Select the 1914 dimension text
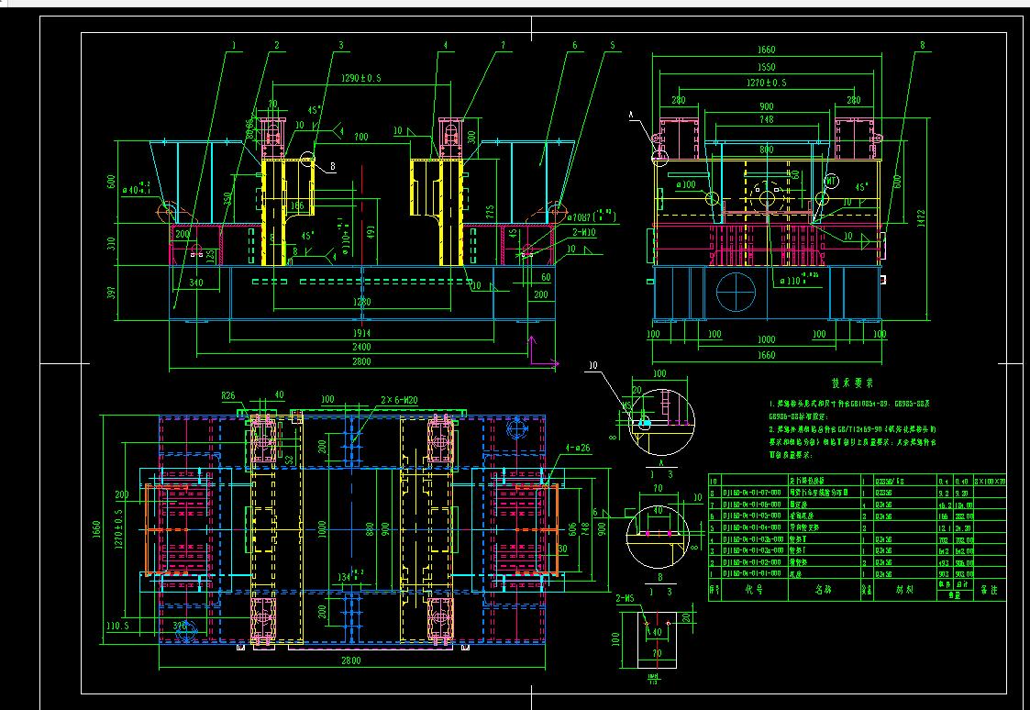Image resolution: width=1030 pixels, height=710 pixels. [361, 334]
